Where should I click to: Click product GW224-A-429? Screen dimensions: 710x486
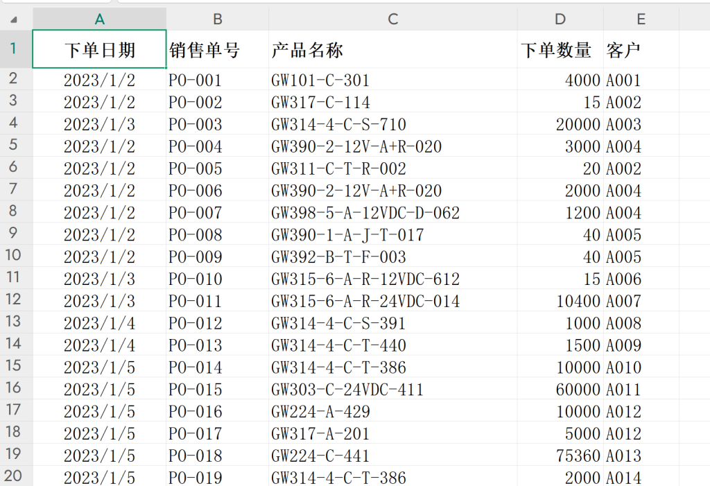(392, 411)
